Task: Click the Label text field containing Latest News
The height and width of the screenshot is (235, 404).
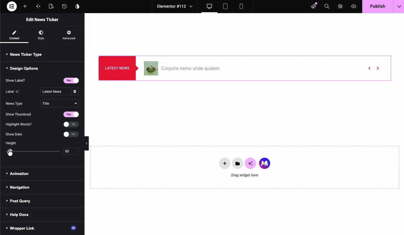Action: [56, 92]
